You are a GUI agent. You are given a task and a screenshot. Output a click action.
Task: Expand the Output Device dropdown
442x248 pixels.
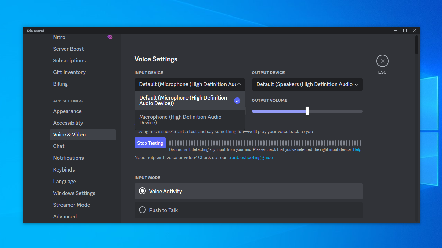click(x=307, y=84)
